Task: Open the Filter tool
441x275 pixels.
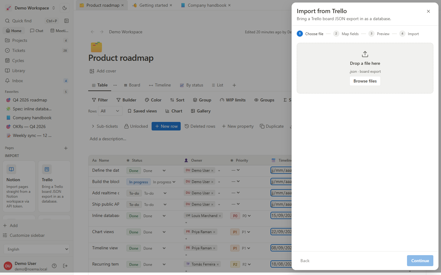Action: tap(100, 100)
